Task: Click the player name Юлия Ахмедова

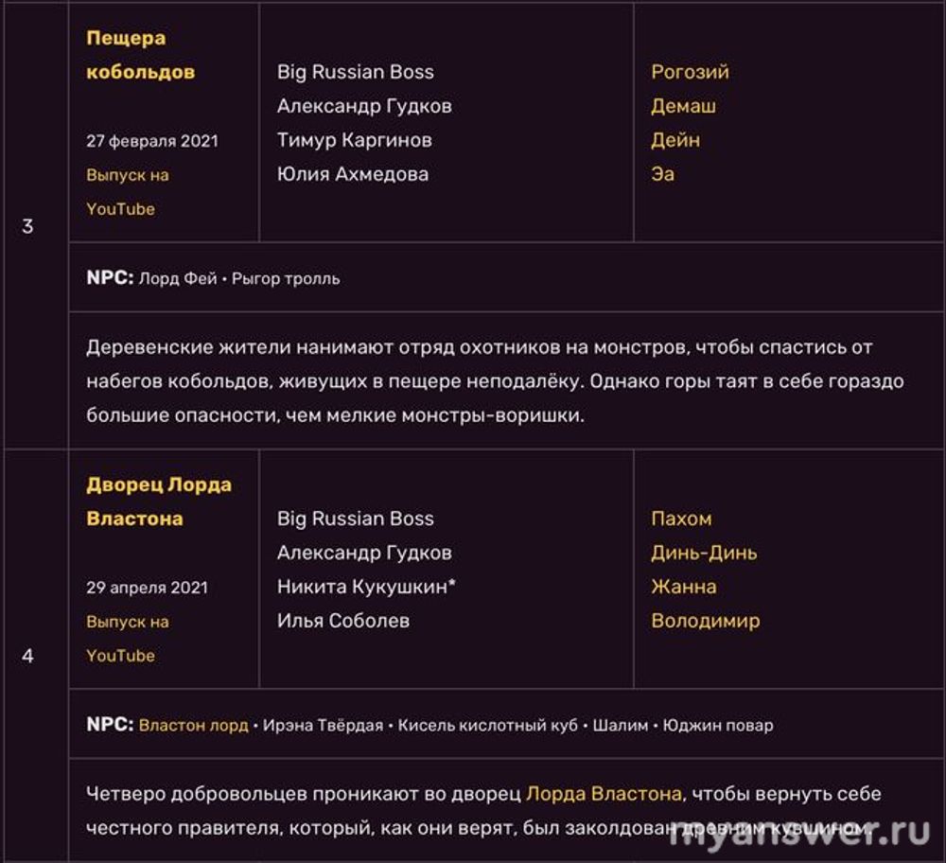Action: (x=352, y=174)
